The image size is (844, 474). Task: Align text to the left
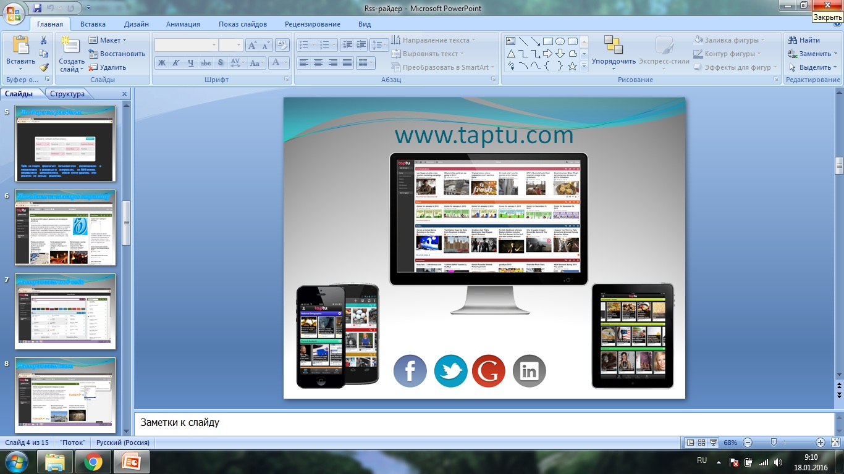click(x=303, y=63)
